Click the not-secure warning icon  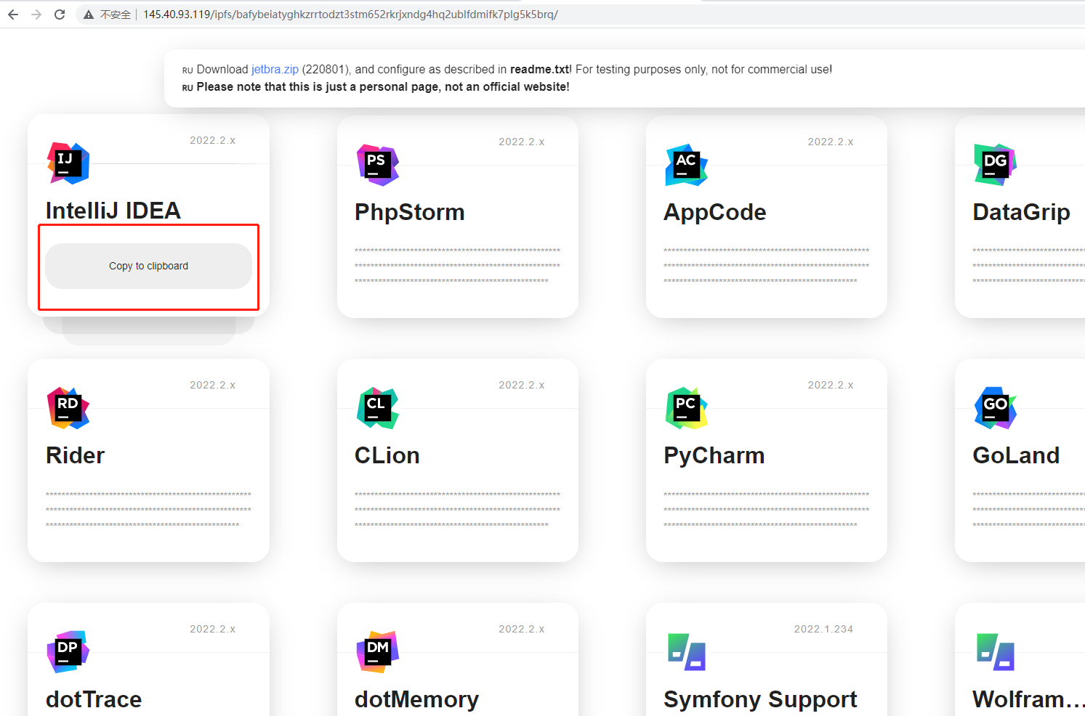coord(89,15)
